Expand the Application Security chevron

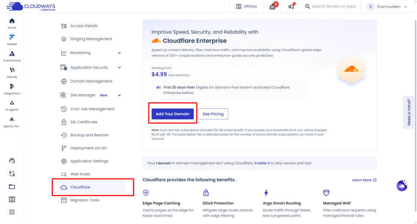pos(119,68)
